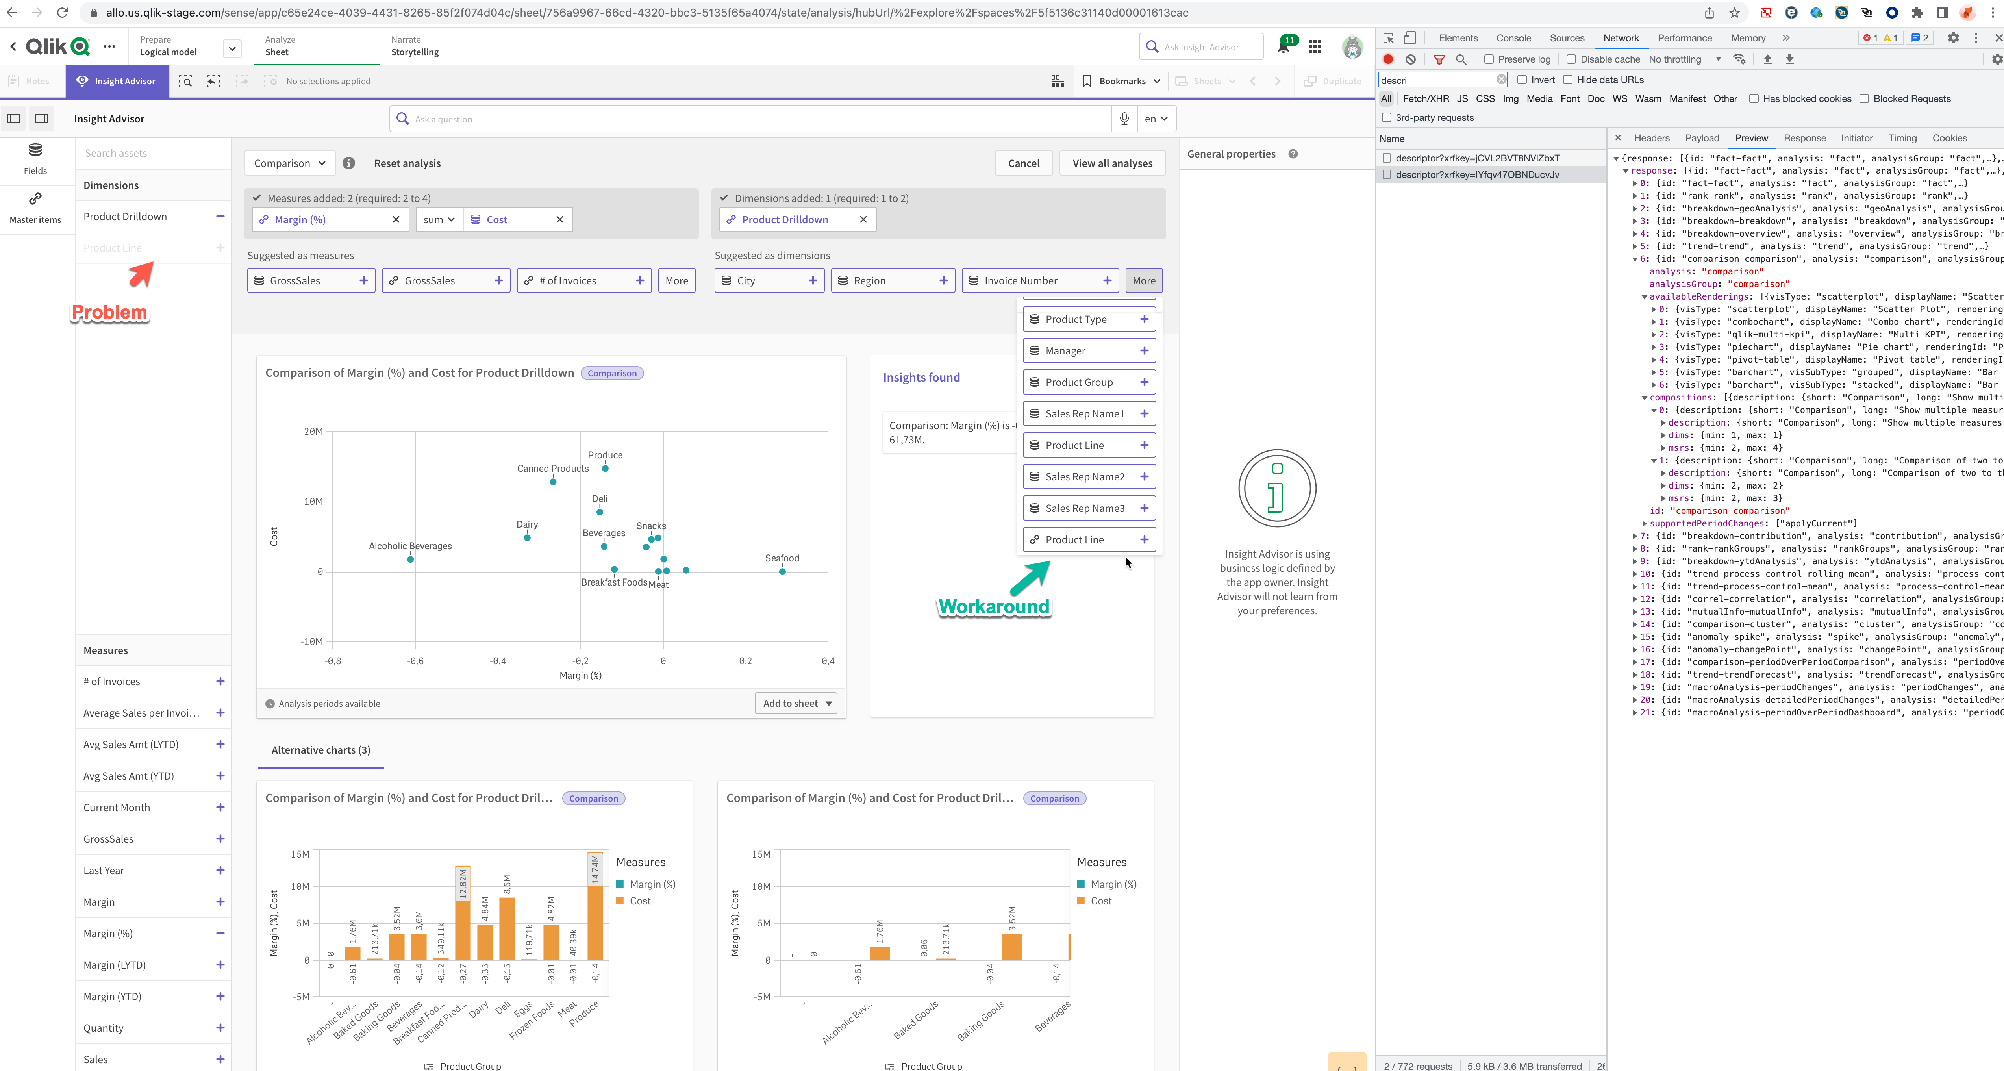
Task: Click the step back selection icon
Action: point(213,81)
